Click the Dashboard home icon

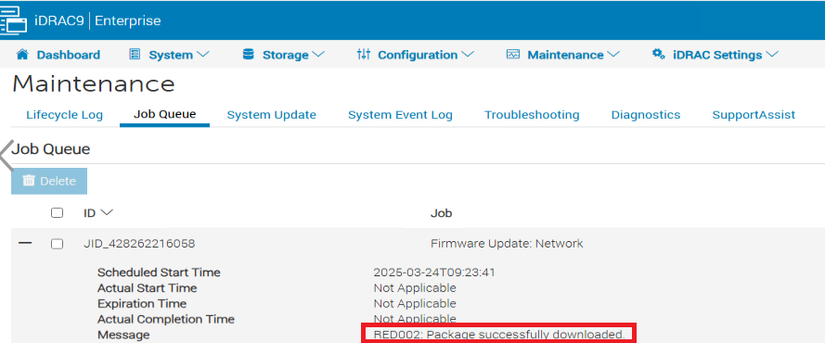click(22, 55)
